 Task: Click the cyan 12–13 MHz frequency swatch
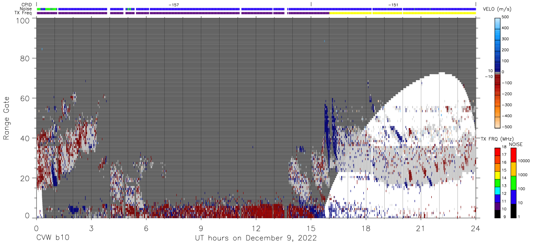pyautogui.click(x=498, y=190)
